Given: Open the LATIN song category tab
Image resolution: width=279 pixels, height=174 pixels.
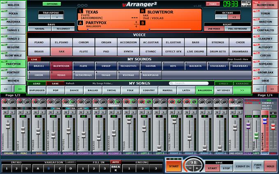Looking at the screenshot, I should [x=186, y=90].
